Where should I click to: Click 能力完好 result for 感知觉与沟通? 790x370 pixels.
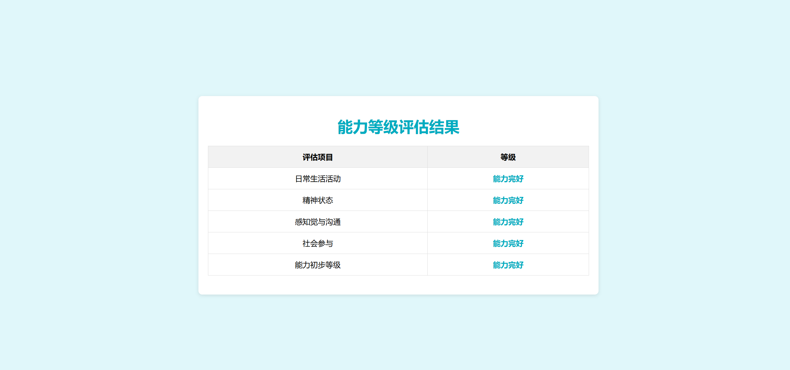pyautogui.click(x=508, y=222)
